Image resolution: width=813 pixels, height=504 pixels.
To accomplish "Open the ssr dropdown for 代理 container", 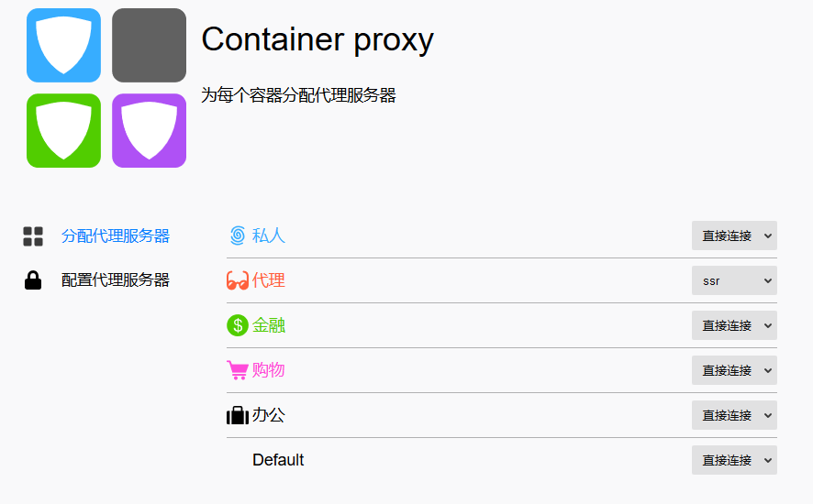I will [734, 280].
